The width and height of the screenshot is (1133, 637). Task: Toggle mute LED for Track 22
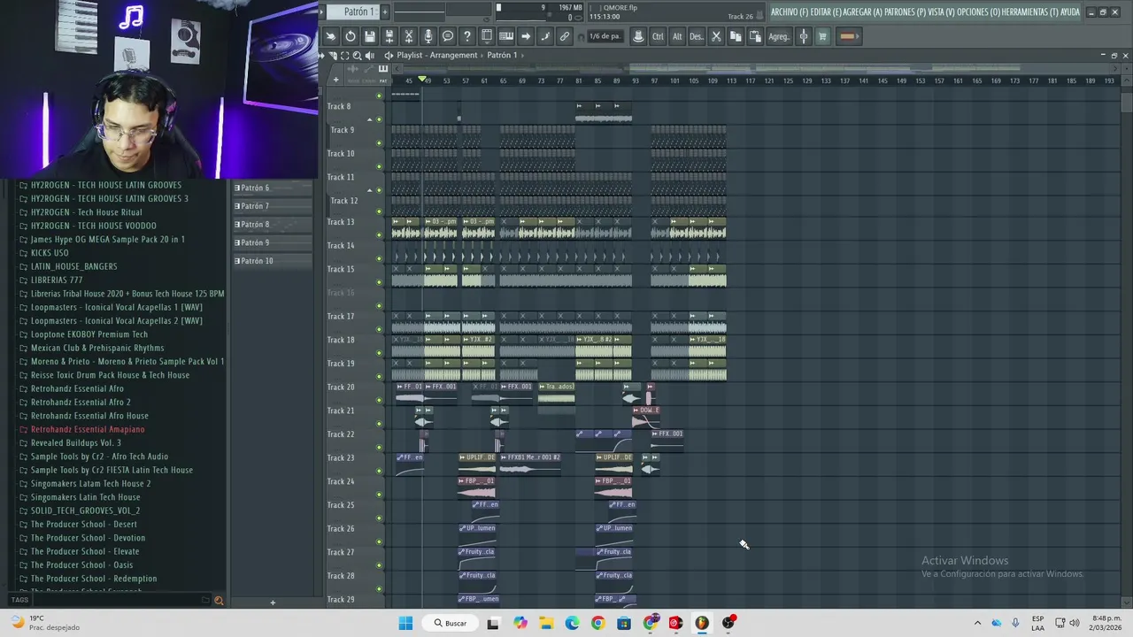coord(380,447)
